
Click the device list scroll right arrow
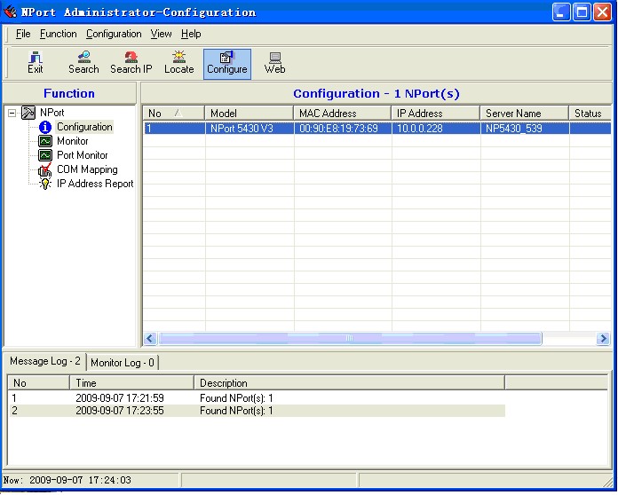click(x=603, y=338)
